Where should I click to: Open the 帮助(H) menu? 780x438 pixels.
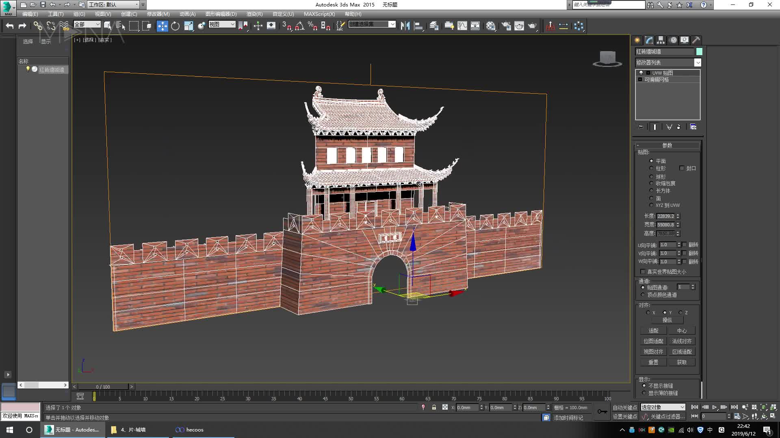(x=353, y=14)
